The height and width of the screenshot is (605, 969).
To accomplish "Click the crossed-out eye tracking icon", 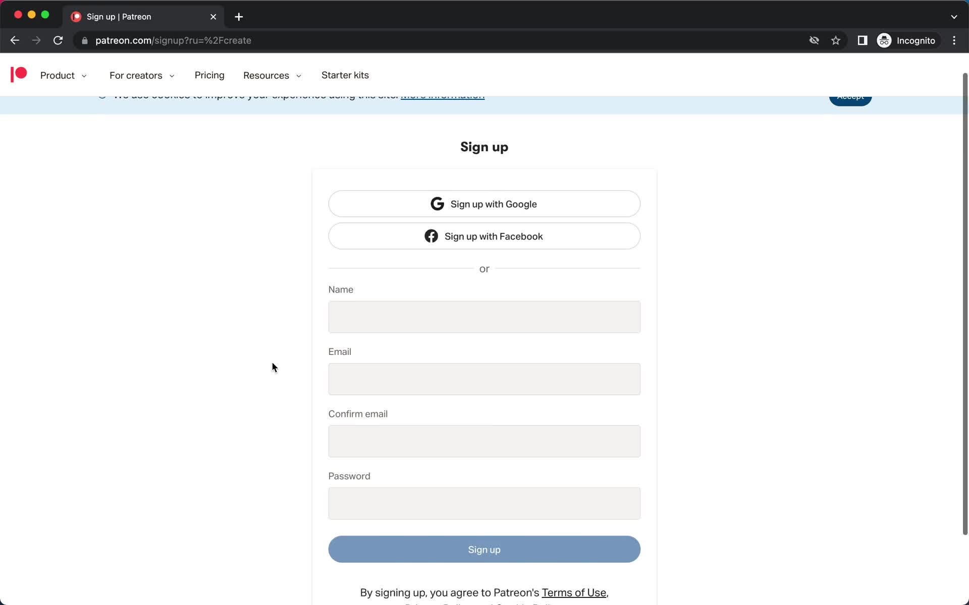I will click(x=814, y=40).
